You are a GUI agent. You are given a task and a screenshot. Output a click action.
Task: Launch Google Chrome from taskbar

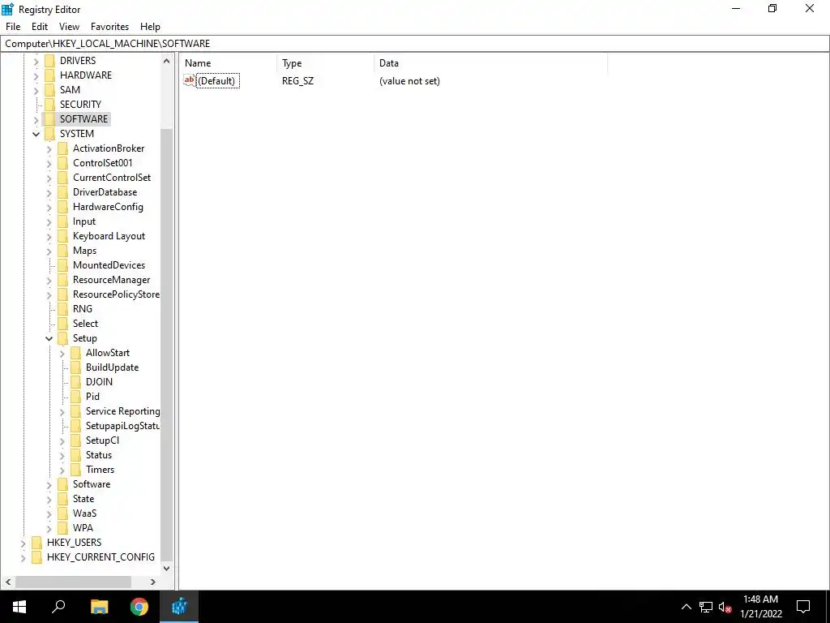pos(139,607)
